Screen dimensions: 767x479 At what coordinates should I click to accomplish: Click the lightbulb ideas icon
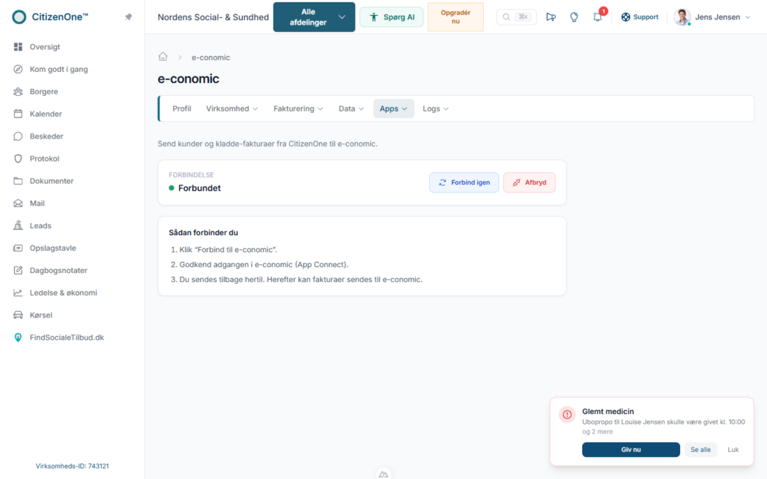(574, 17)
